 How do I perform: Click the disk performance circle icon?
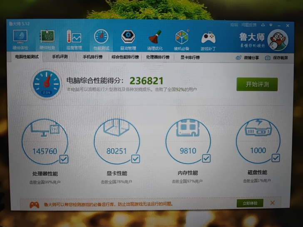pyautogui.click(x=258, y=141)
